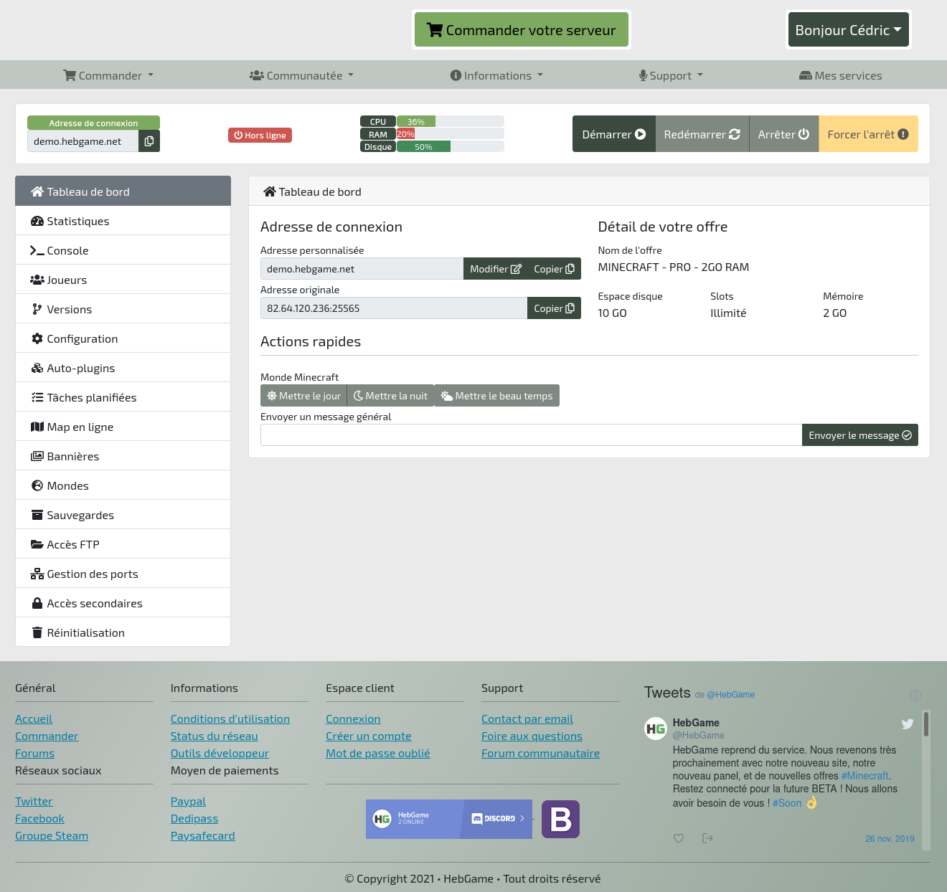The width and height of the screenshot is (947, 892).
Task: Click the general message input field
Action: 531,435
